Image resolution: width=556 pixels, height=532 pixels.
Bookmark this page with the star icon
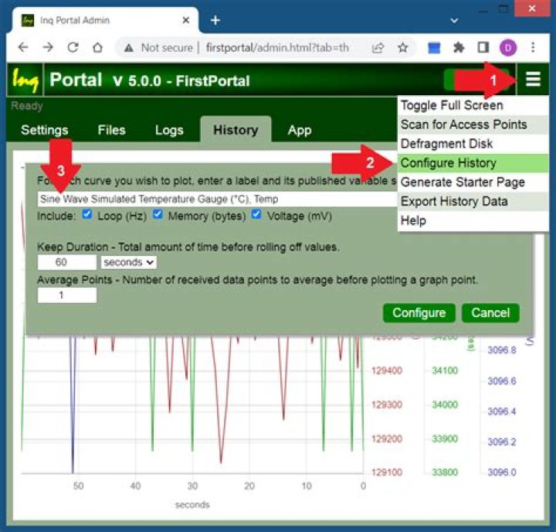point(403,47)
